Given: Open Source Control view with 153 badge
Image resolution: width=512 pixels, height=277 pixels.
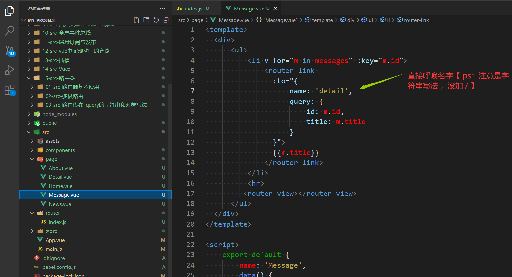Looking at the screenshot, I should pos(10,51).
